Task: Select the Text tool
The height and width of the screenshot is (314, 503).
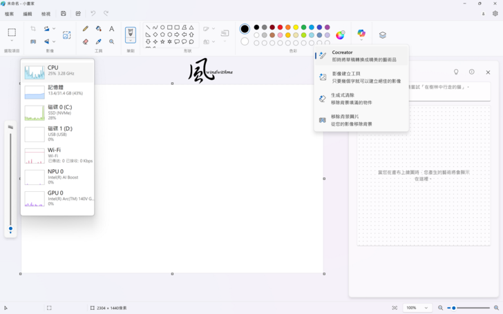Action: [112, 29]
